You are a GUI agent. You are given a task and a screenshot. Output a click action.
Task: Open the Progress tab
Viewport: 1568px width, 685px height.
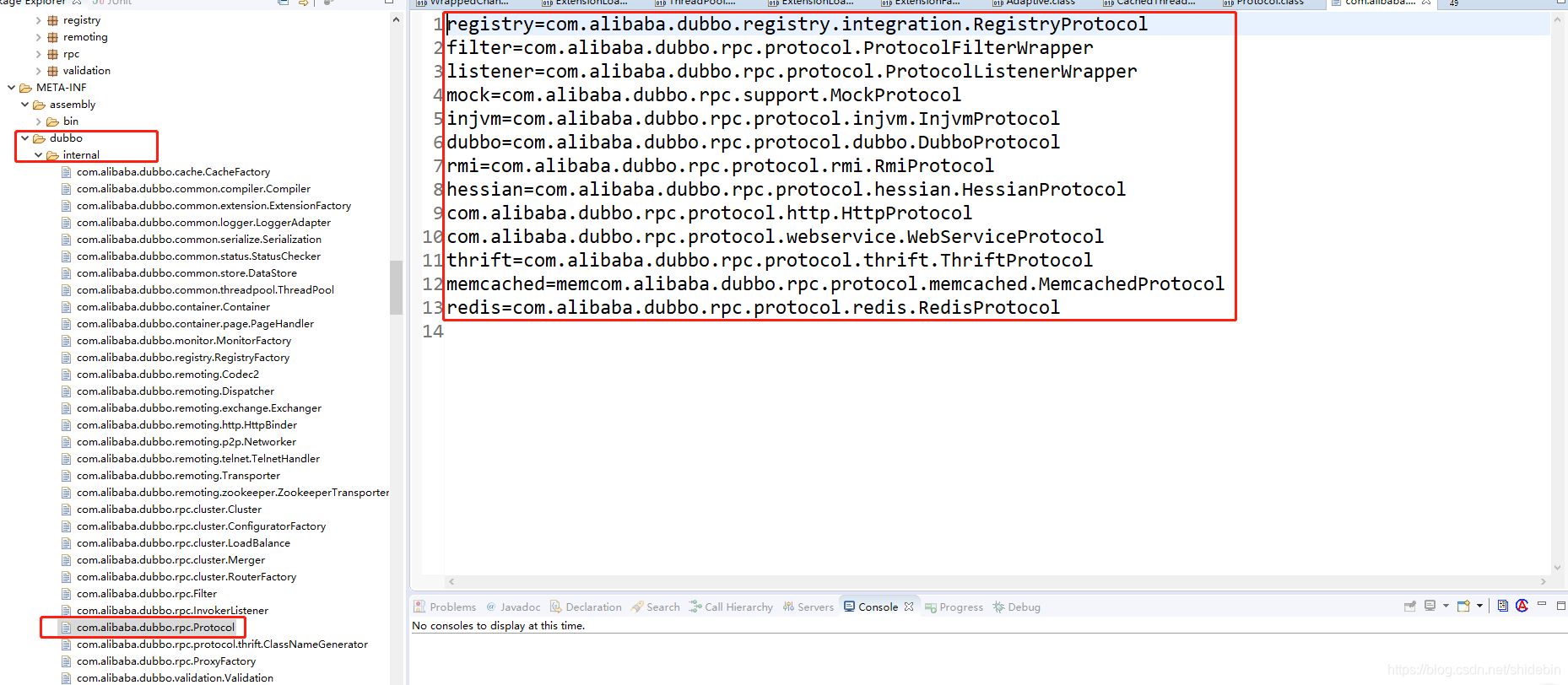tap(954, 607)
